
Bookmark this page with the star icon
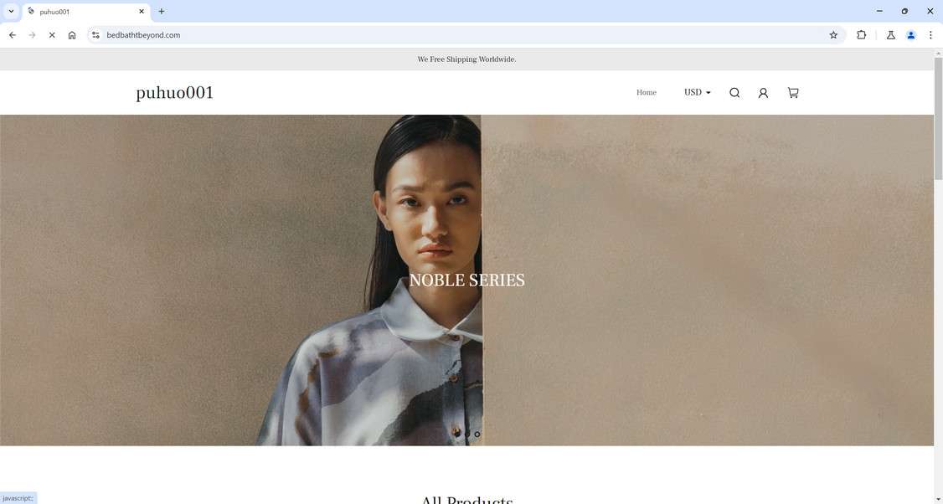point(833,35)
